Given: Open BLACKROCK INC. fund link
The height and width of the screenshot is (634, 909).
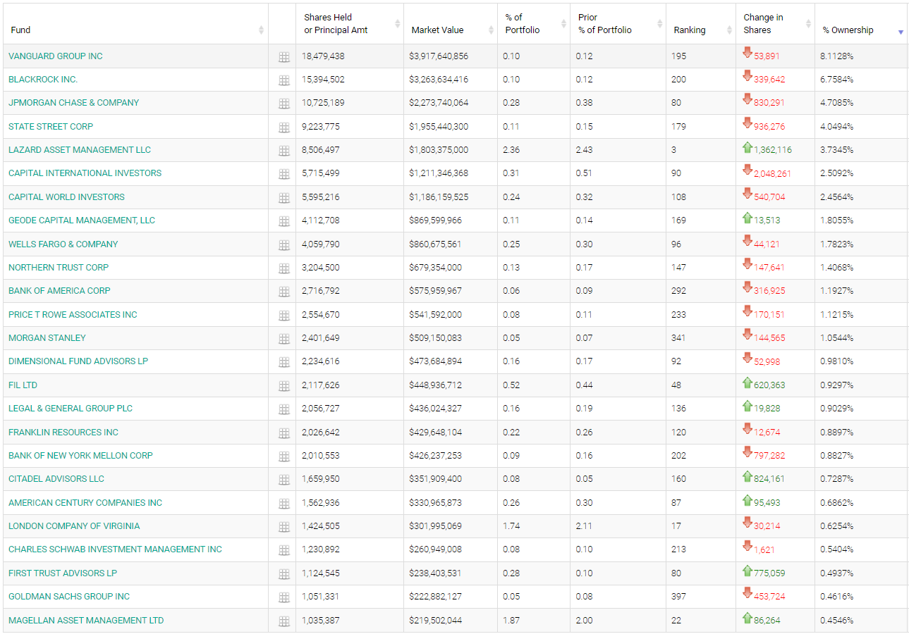Looking at the screenshot, I should click(43, 80).
